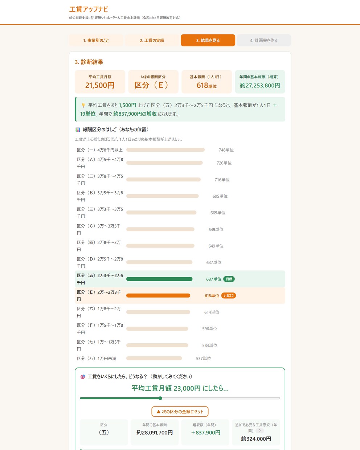Click row 区分(四)2万8千〜3万円
The height and width of the screenshot is (450, 360).
click(180, 246)
